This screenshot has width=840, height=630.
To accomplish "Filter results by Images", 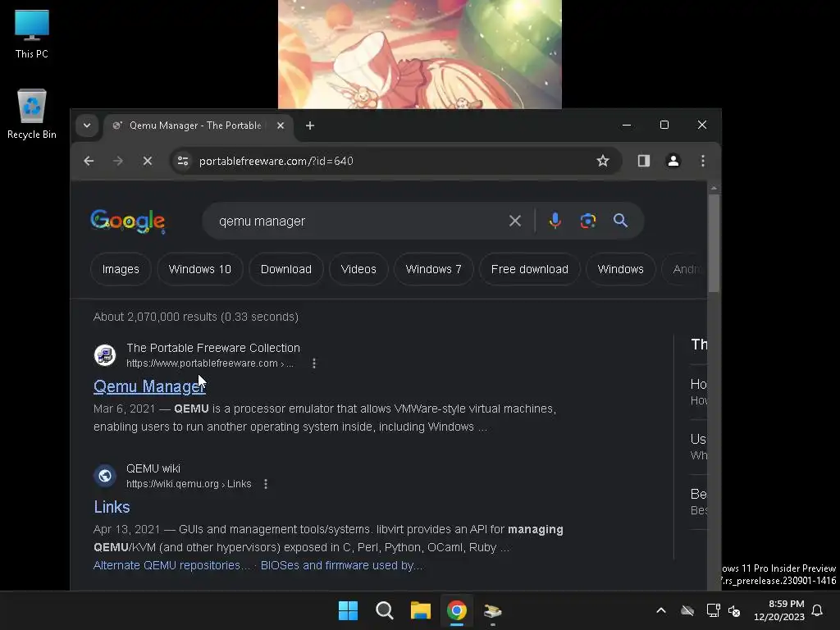I will 121,269.
